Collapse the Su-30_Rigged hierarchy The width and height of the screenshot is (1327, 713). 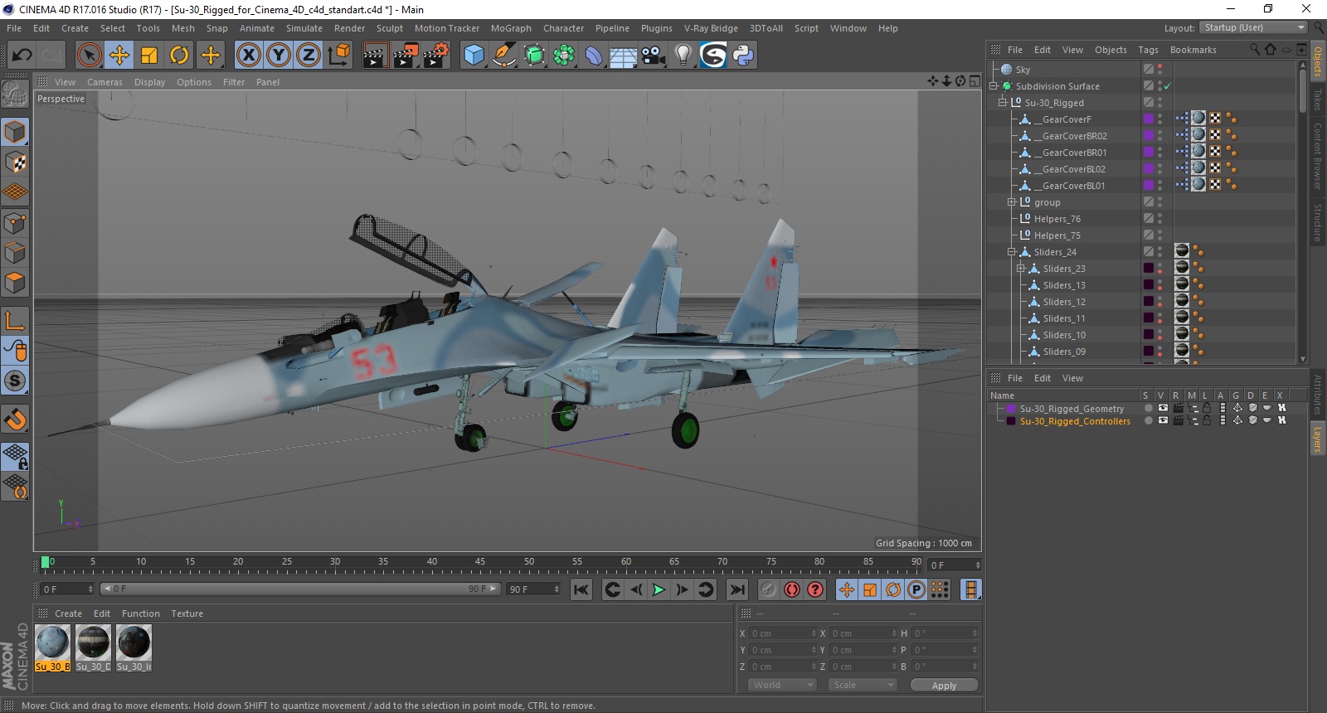click(x=1003, y=103)
